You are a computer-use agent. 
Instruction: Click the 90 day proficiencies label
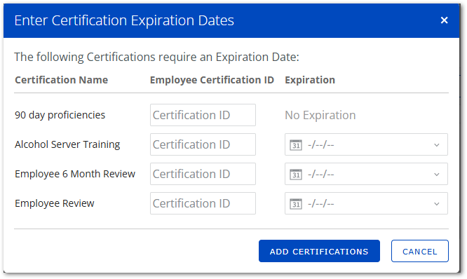click(x=60, y=115)
